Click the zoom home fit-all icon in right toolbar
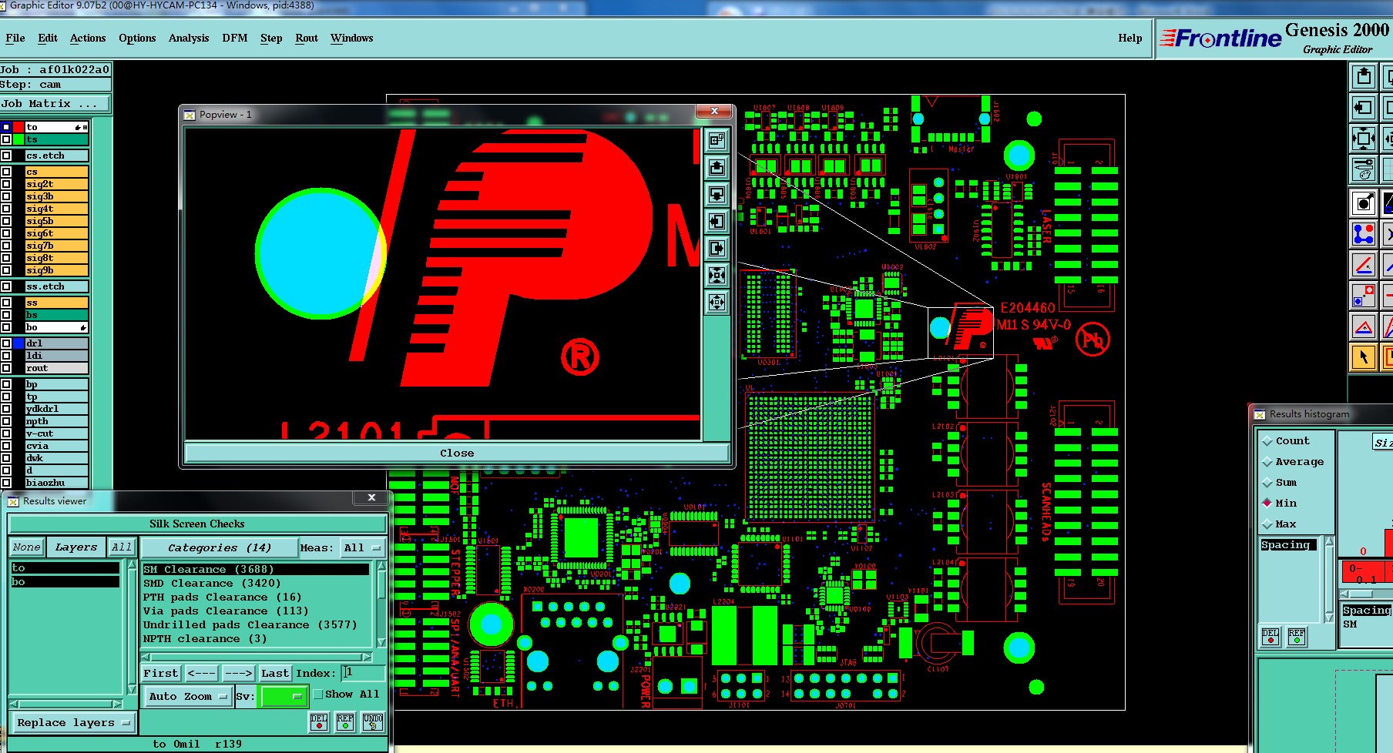1393x753 pixels. (x=1364, y=139)
